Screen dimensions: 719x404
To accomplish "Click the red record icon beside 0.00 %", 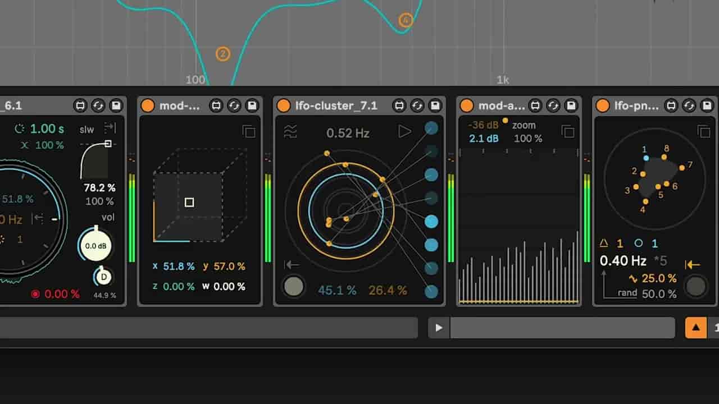I will pos(35,294).
